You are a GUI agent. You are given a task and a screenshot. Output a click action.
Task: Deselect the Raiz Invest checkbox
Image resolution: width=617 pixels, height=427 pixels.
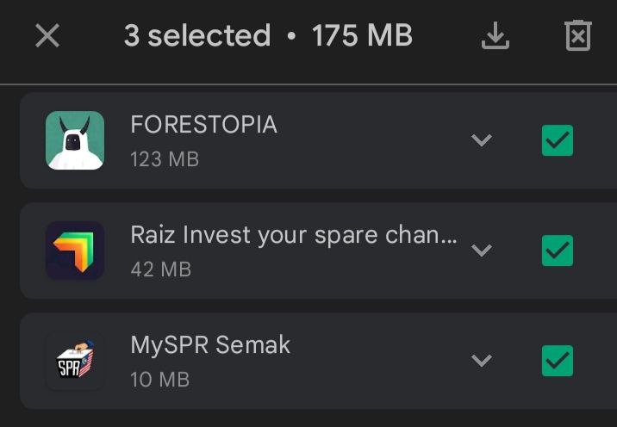[x=558, y=251]
